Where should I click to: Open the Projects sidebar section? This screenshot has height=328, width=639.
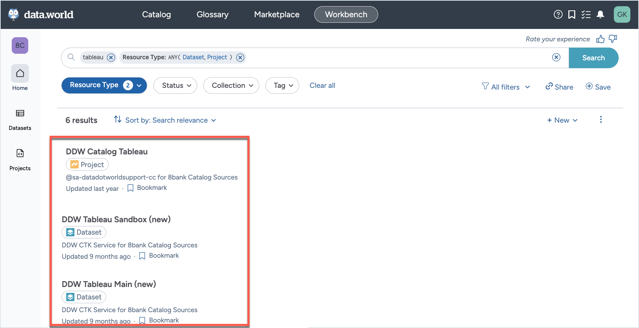point(20,157)
